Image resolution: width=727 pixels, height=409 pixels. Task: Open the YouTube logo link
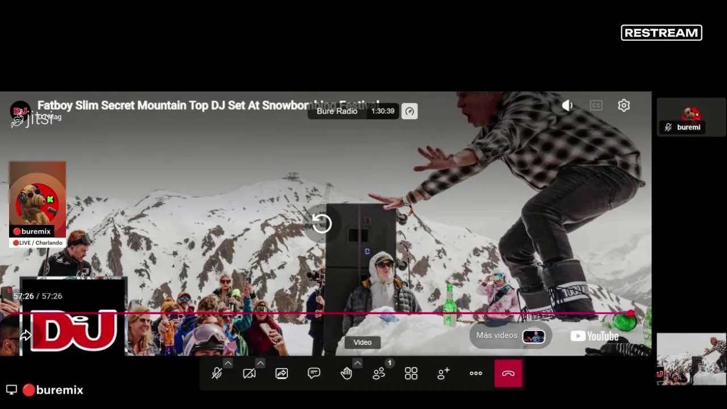click(x=594, y=336)
